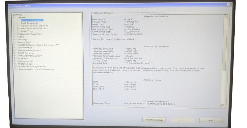Select the Security category

coord(22,40)
